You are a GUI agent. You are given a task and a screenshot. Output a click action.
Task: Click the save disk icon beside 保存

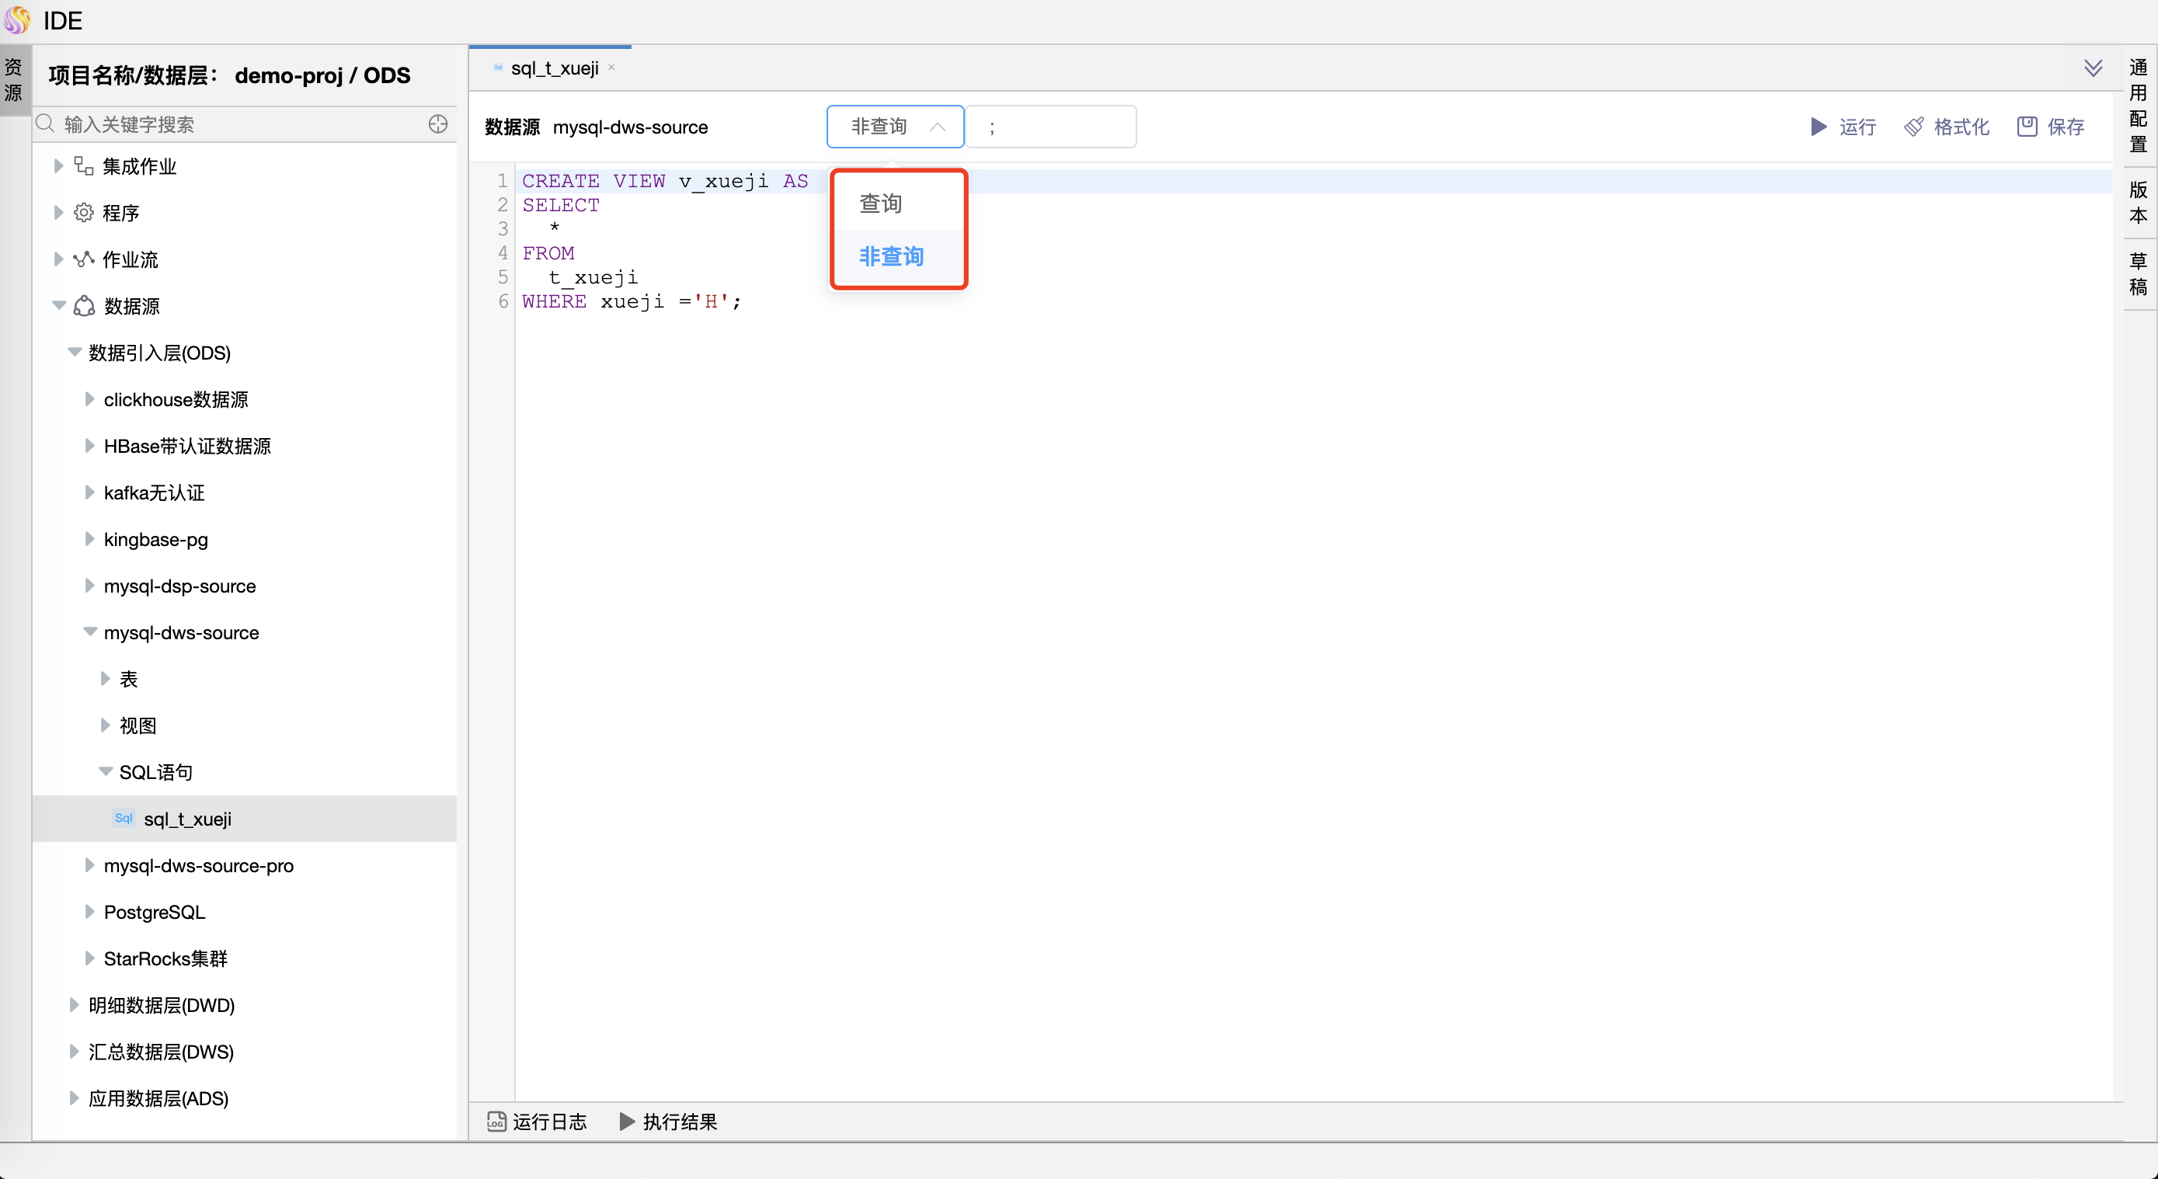click(x=2026, y=127)
